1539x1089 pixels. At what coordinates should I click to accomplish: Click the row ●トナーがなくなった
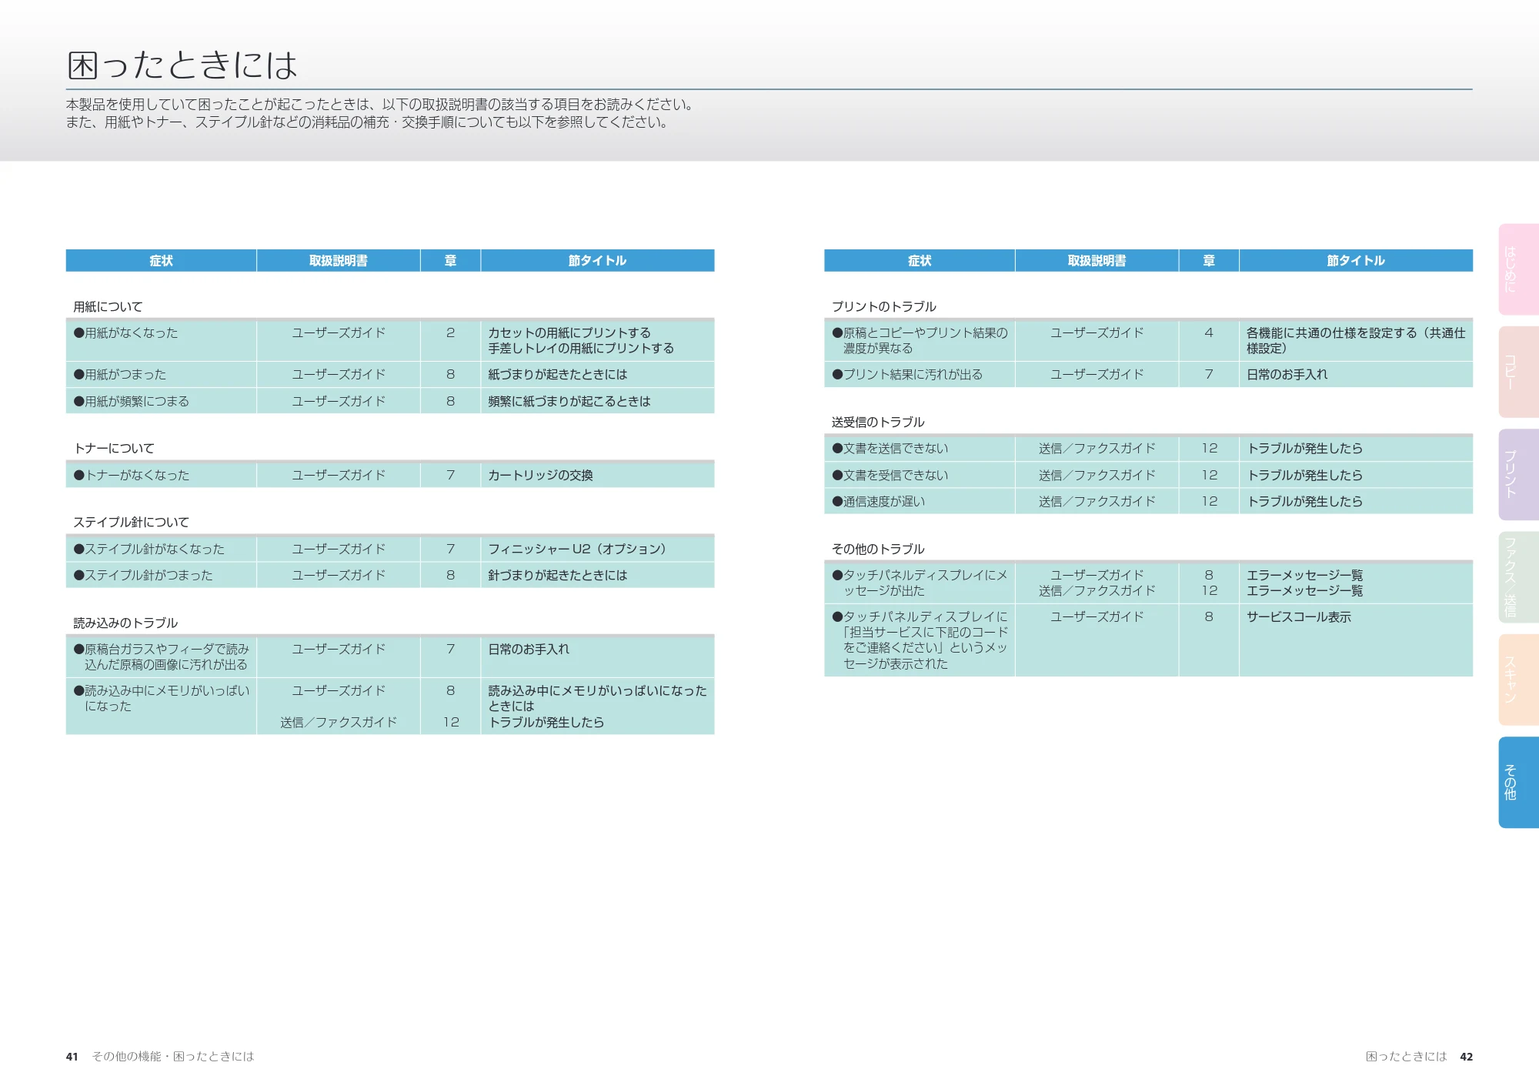pyautogui.click(x=390, y=475)
